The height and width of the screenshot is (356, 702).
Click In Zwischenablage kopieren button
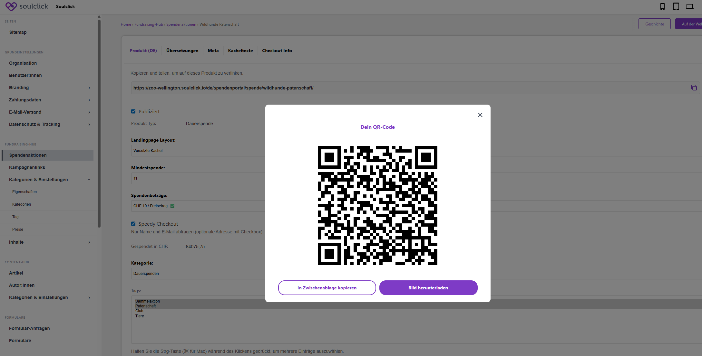tap(327, 288)
